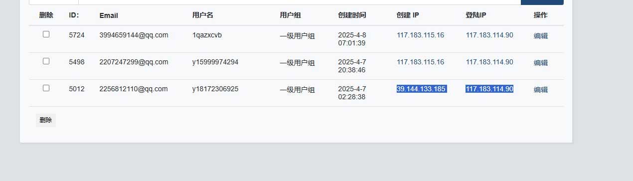Click 创建 IP 117.183.115.16 in row 5498

click(420, 62)
